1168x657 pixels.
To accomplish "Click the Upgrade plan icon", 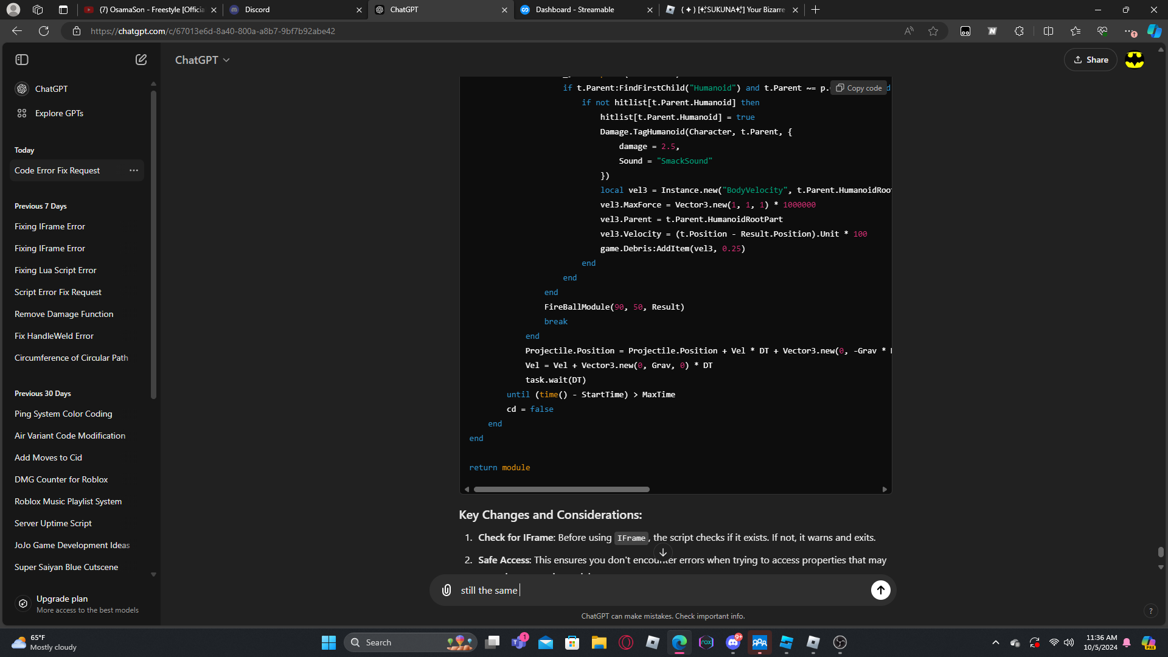I will [x=23, y=603].
